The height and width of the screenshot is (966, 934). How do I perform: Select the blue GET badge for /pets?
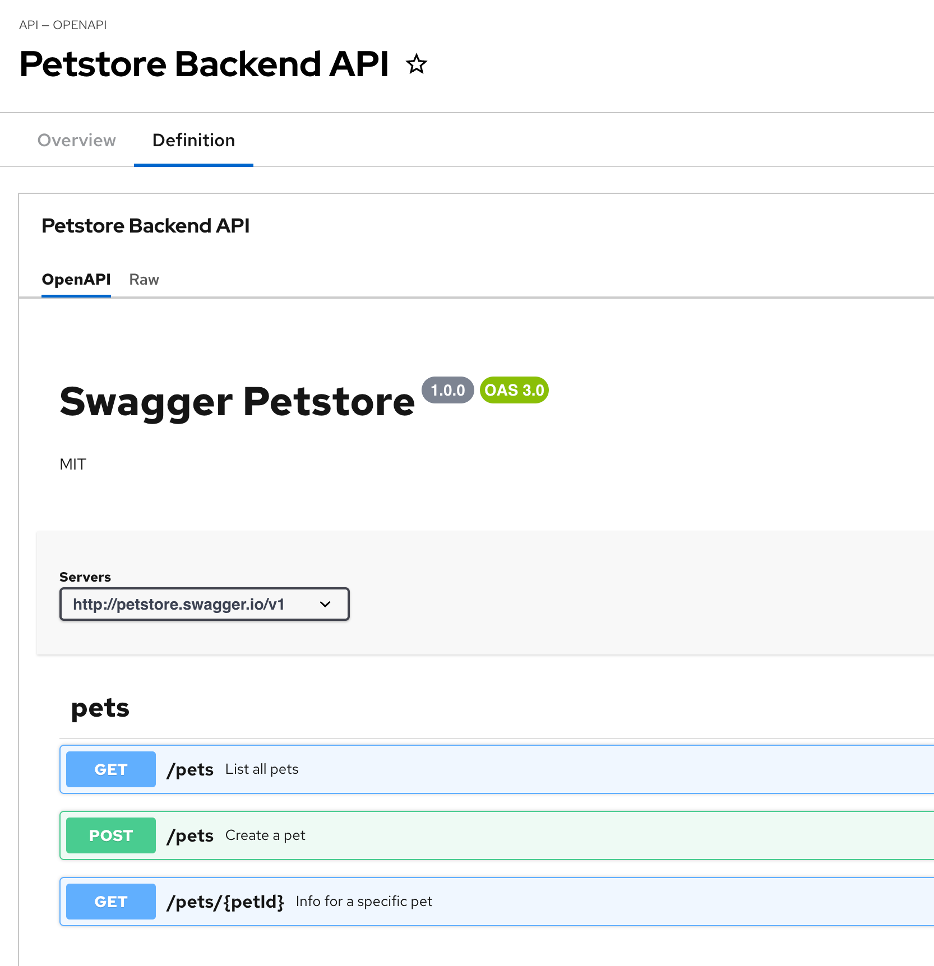point(110,769)
